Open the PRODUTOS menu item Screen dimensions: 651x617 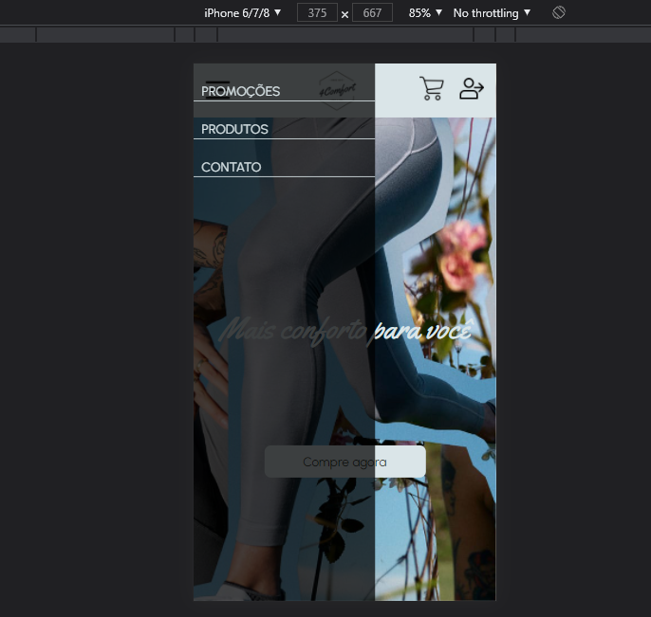click(234, 129)
